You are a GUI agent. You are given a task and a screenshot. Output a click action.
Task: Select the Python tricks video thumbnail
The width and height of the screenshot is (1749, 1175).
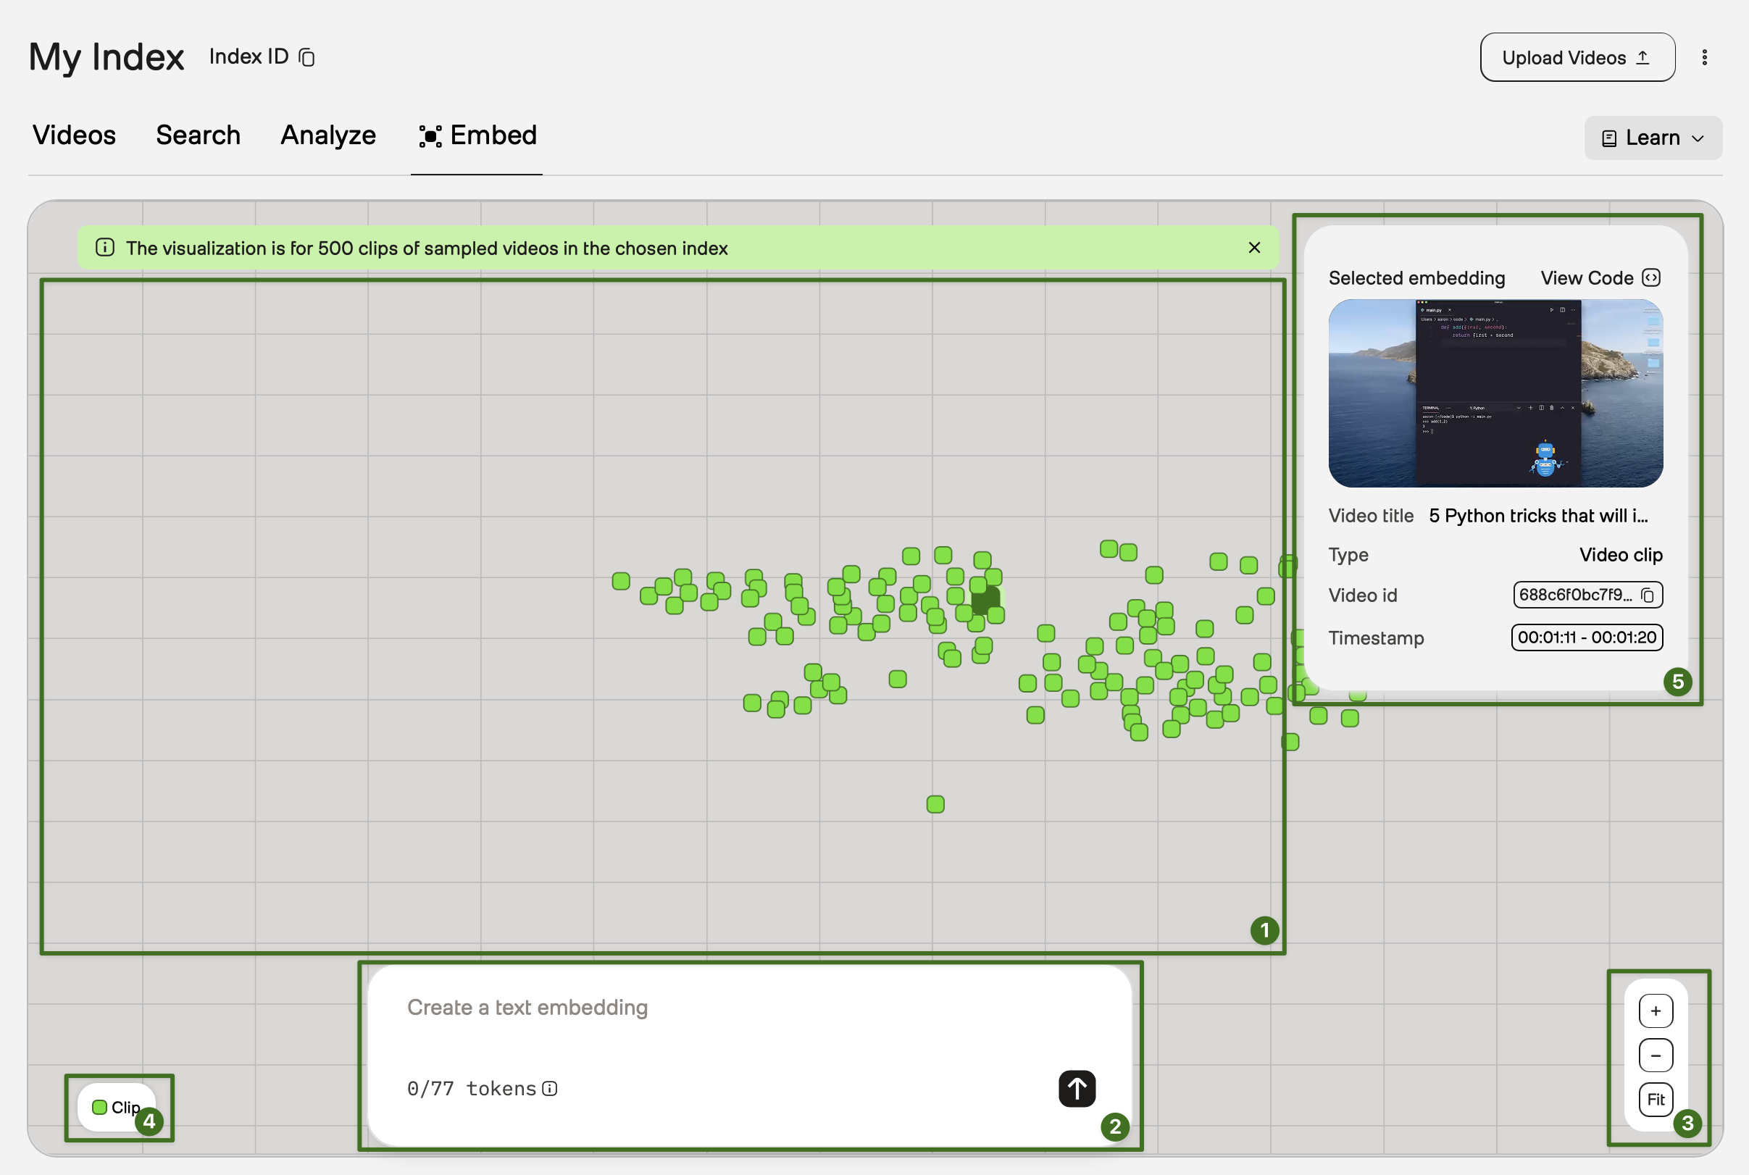click(x=1495, y=391)
